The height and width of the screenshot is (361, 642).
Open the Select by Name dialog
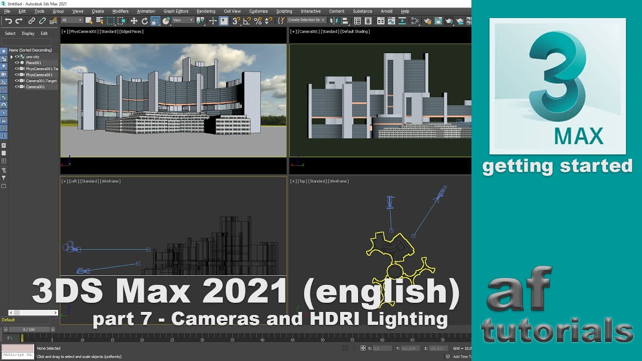(100, 21)
